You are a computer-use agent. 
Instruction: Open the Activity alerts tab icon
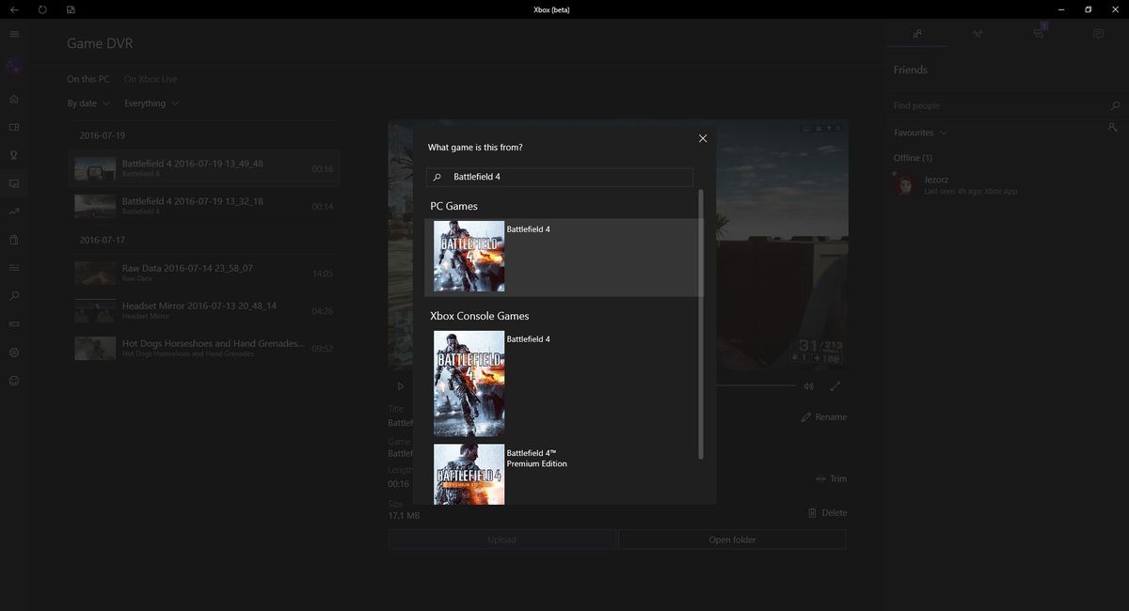pos(1098,34)
